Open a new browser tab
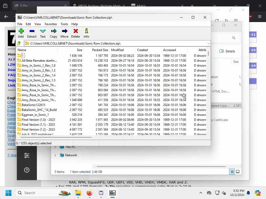The width and height of the screenshot is (266, 199). pos(192,6)
